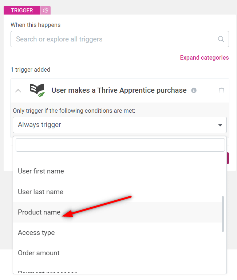Click the search magnifier icon
The width and height of the screenshot is (237, 280).
click(221, 39)
